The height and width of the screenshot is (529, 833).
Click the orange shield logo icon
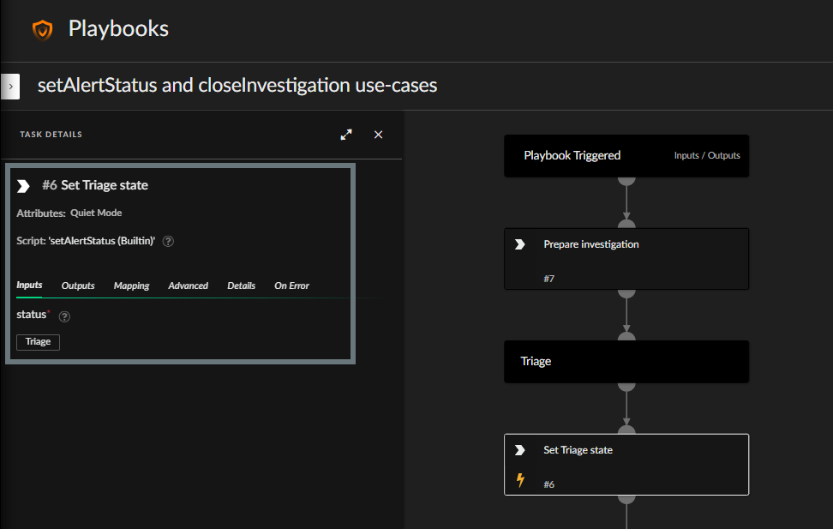tap(43, 30)
